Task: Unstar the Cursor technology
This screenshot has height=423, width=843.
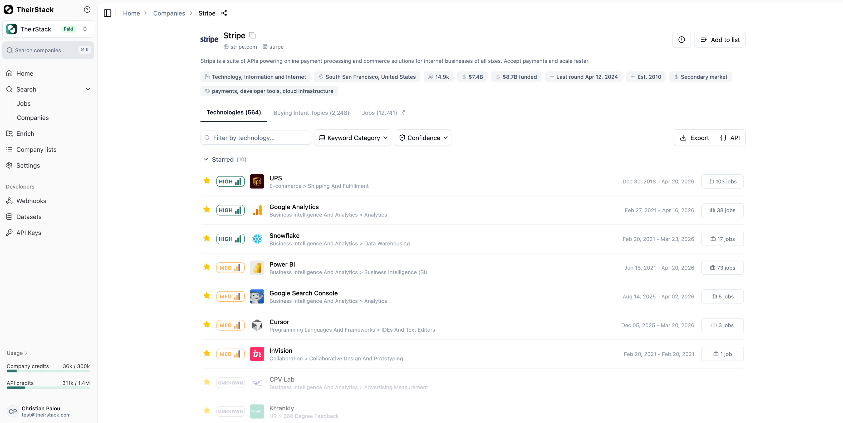Action: click(207, 324)
